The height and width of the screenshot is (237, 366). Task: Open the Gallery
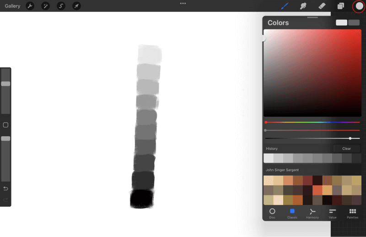tap(12, 6)
